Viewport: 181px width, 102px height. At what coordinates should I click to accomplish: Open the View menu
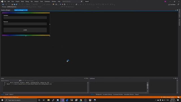coord(12,1)
